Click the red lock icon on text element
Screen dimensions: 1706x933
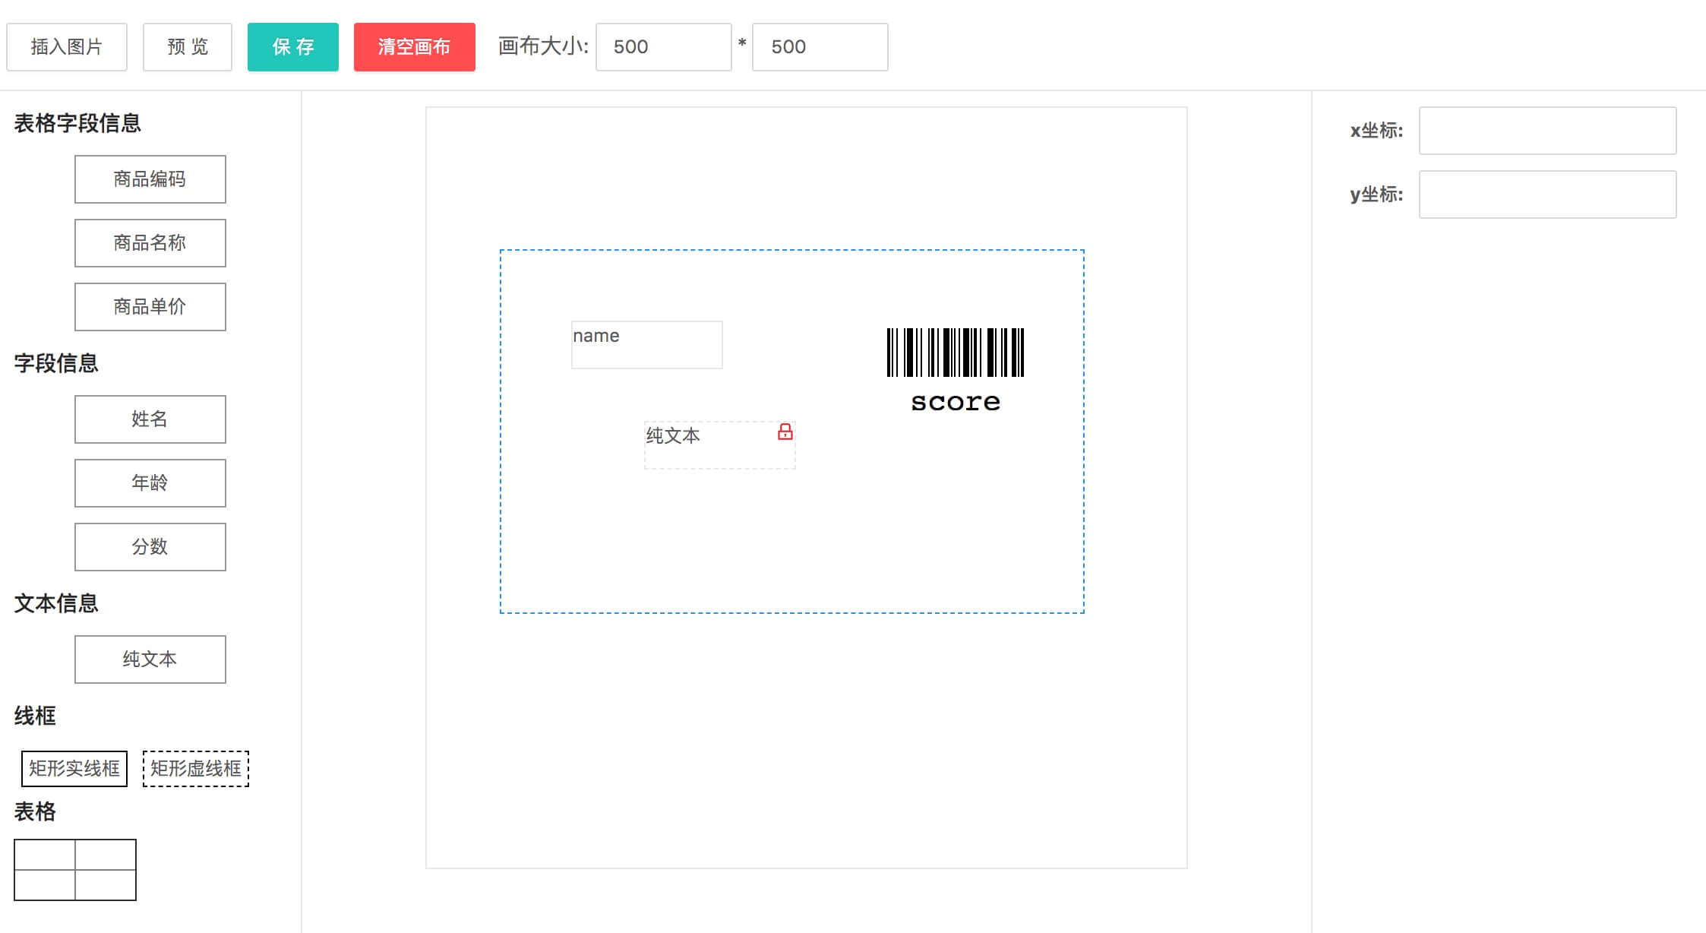coord(785,432)
